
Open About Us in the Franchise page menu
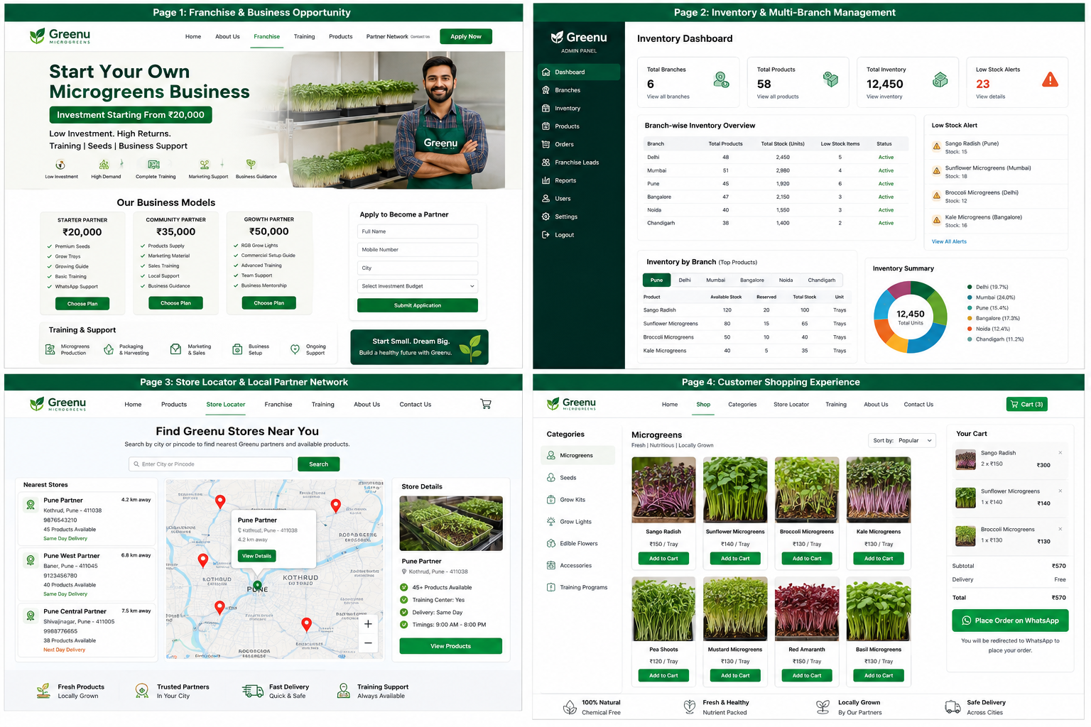(227, 36)
